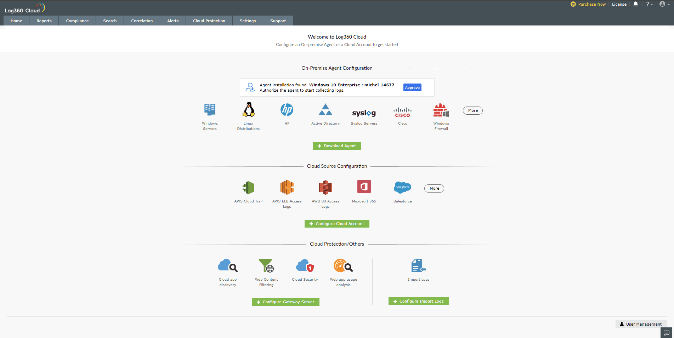674x338 pixels.
Task: Click Configure Gateway Server button
Action: pos(285,302)
